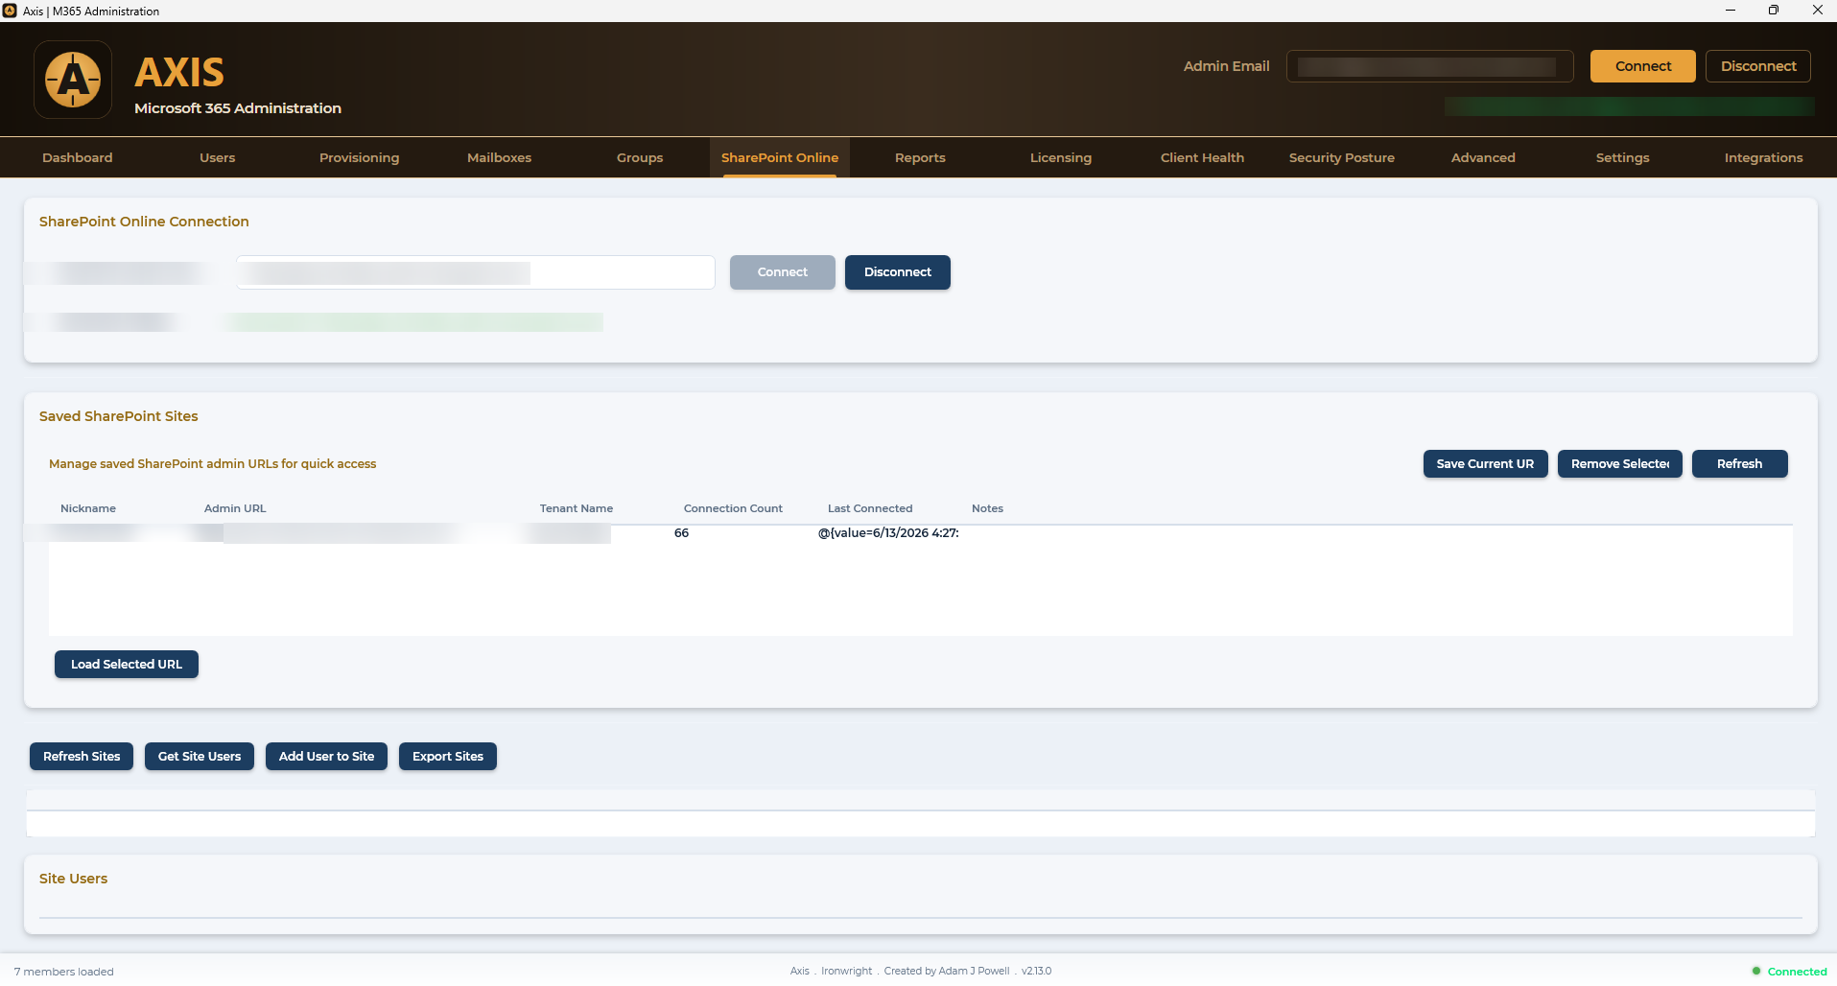Click '7 members loaded' status text
1837x986 pixels.
click(64, 972)
